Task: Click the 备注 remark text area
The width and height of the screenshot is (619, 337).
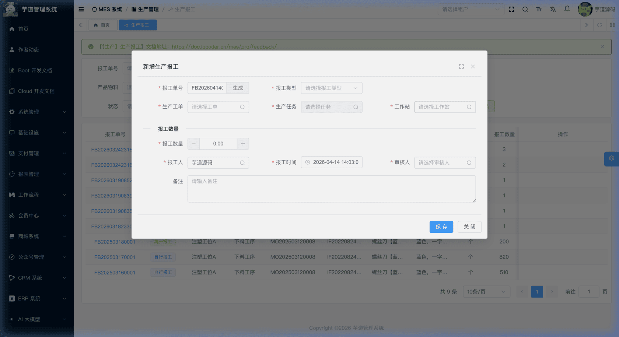Action: pos(331,189)
